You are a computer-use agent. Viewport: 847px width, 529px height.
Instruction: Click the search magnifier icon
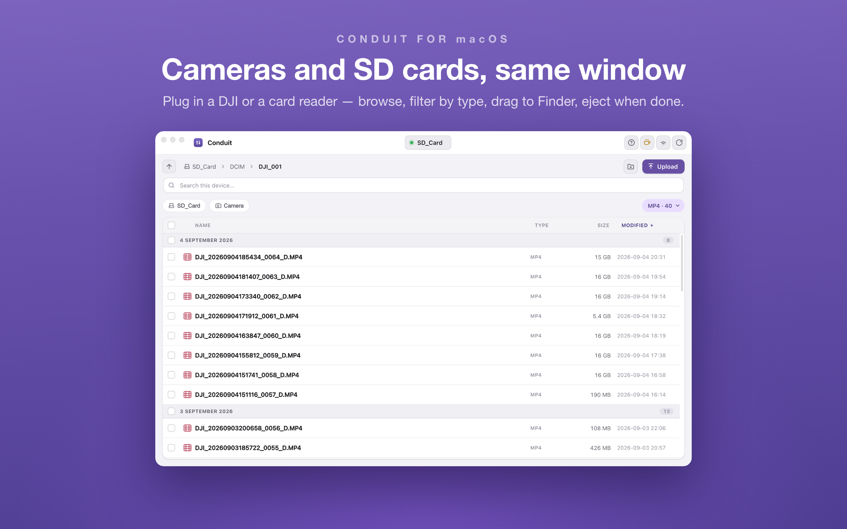click(172, 186)
